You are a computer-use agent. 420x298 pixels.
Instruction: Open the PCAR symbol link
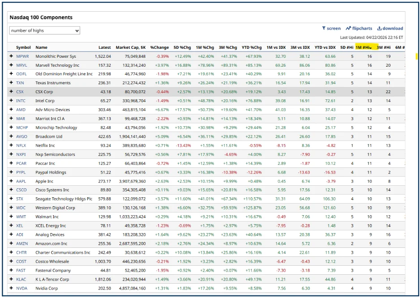[x=21, y=163]
